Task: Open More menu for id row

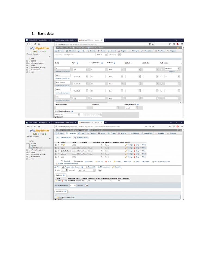Action: 143,145
